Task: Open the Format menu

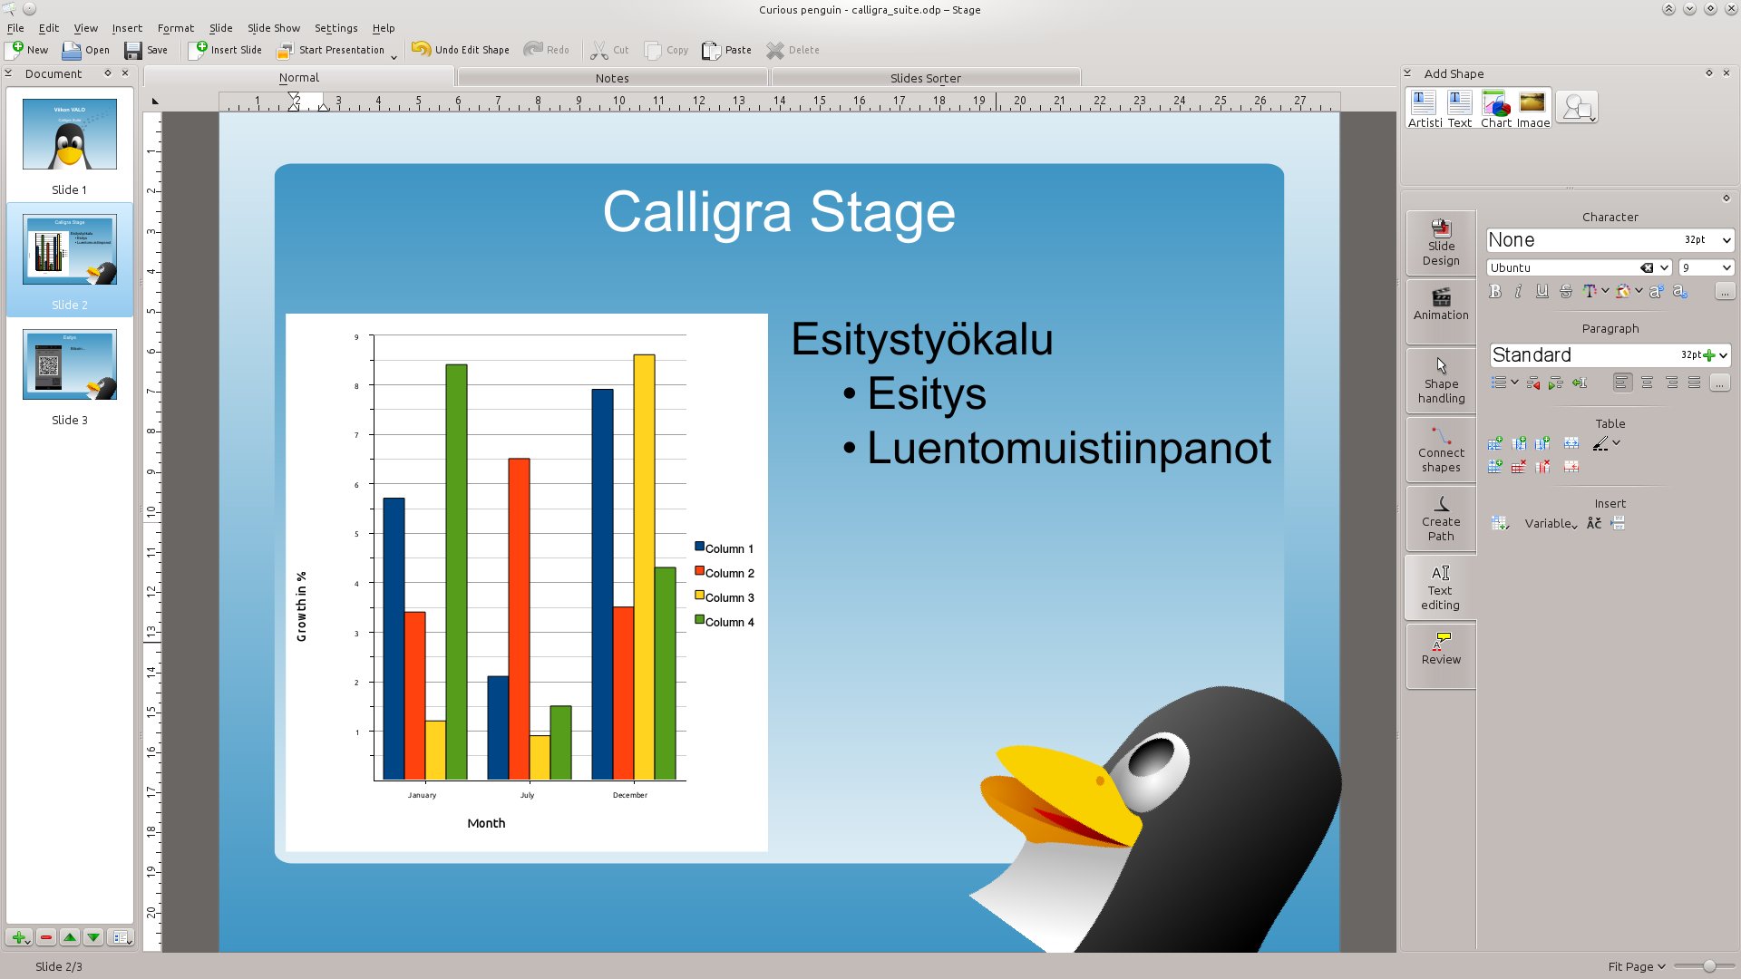Action: (176, 28)
